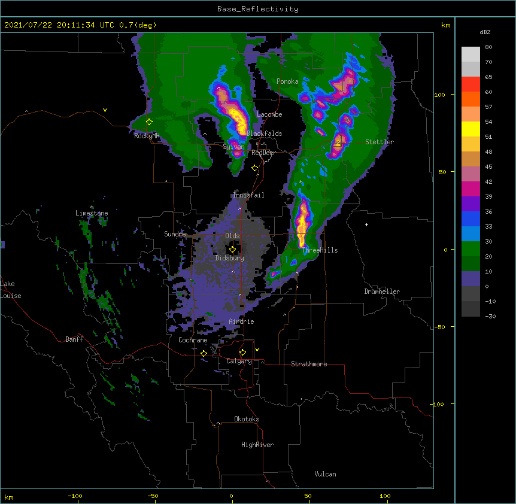Viewport: 516px width, 504px height.
Task: Click the Base_Reflectivity title
Action: [258, 9]
